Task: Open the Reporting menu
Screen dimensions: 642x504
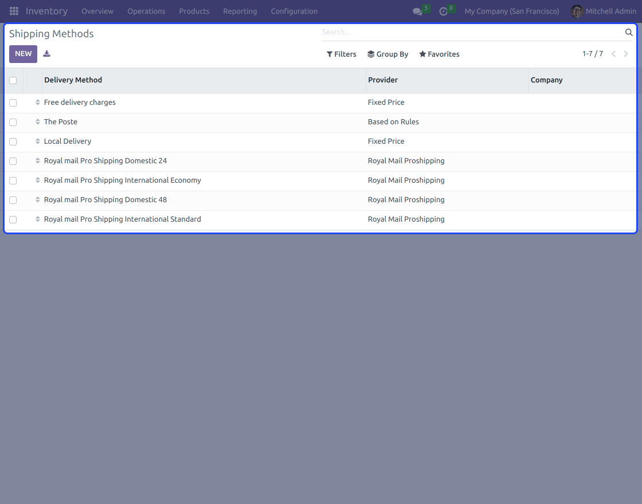Action: [240, 11]
